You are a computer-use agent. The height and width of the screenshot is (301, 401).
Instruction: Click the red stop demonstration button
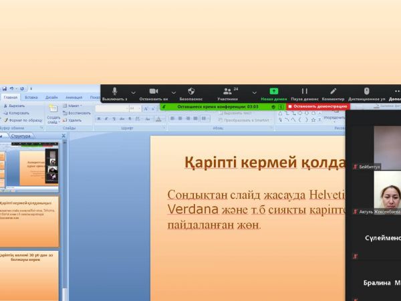tap(317, 106)
